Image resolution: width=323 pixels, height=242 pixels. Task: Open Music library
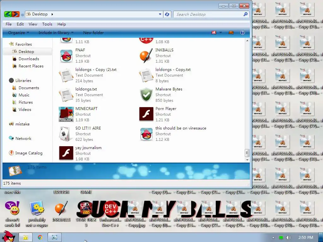21,95
